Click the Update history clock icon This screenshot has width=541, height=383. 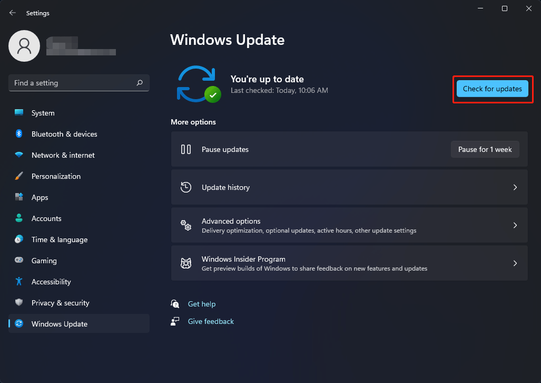185,187
